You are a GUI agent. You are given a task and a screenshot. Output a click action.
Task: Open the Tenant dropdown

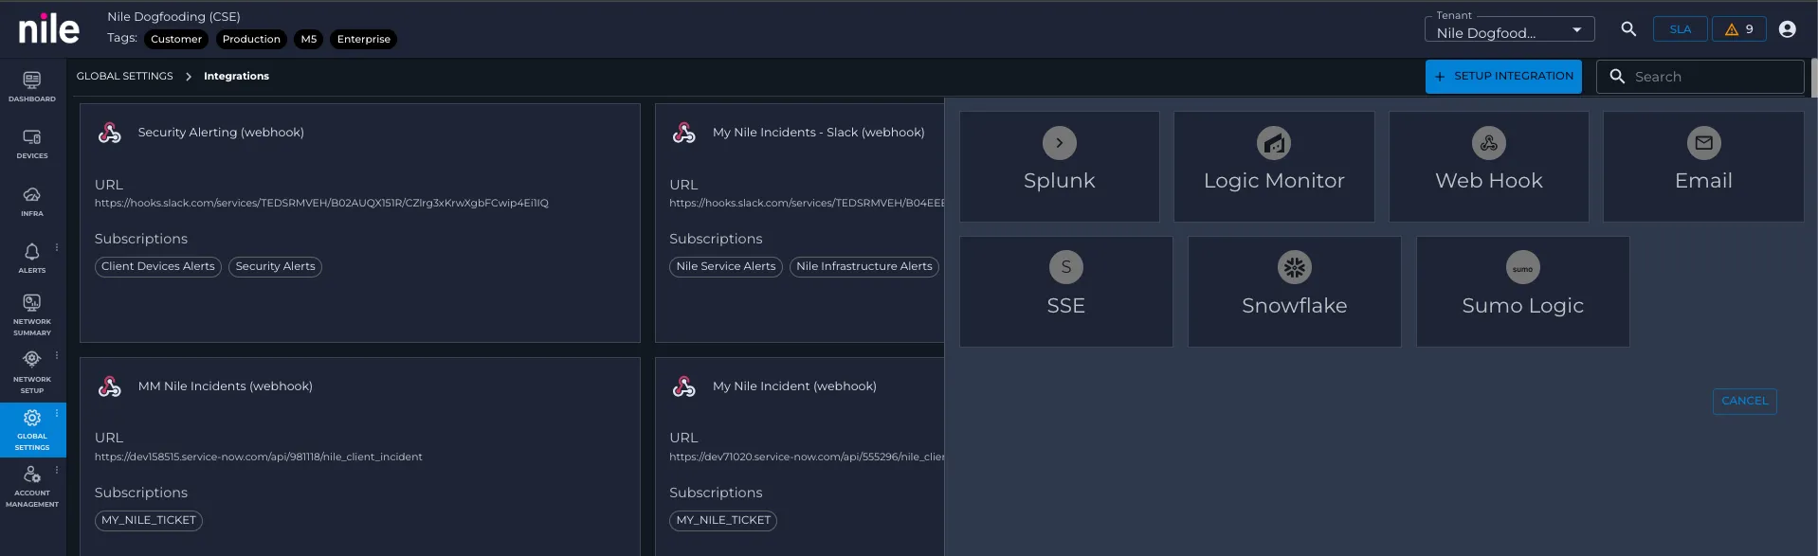tap(1510, 29)
